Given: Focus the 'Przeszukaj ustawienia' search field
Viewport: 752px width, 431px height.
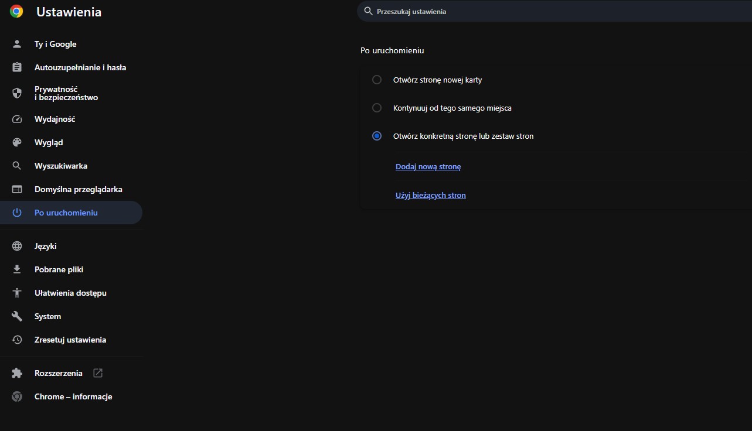Looking at the screenshot, I should 528,11.
